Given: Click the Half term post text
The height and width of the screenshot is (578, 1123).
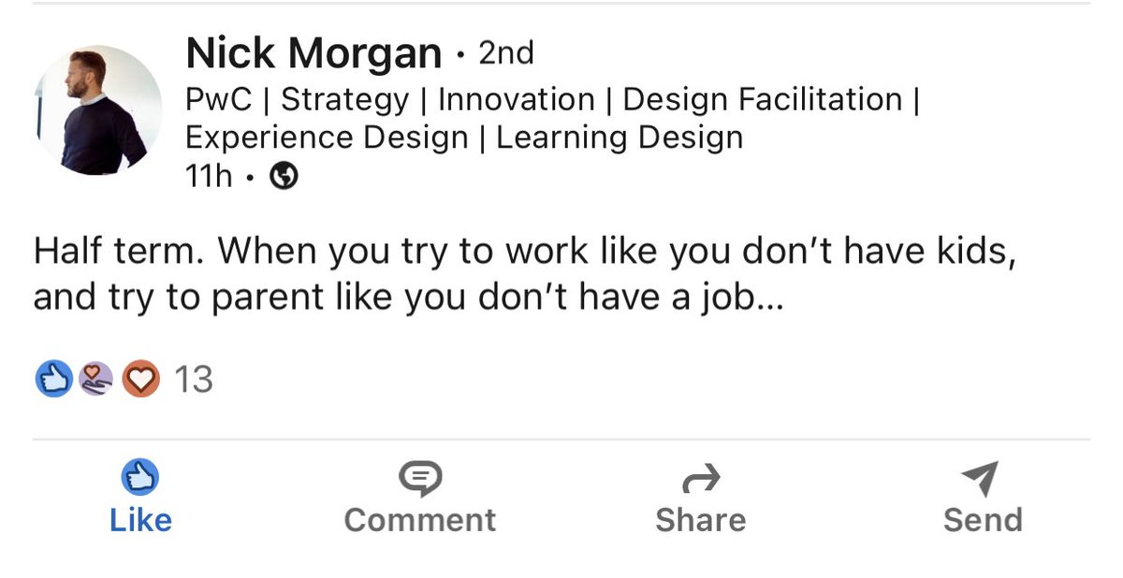Looking at the screenshot, I should pos(525,273).
